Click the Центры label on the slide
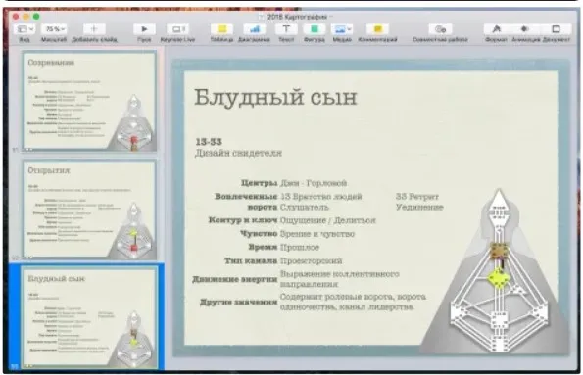583x375 pixels. (259, 183)
